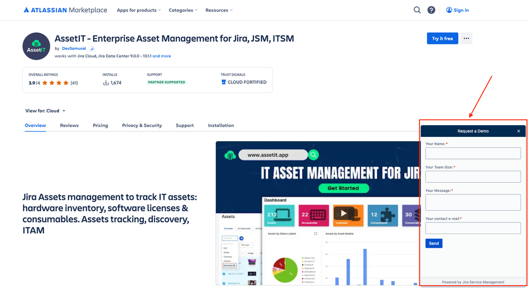This screenshot has width=528, height=289.
Task: Click the 1,674 installs count
Action: click(116, 83)
